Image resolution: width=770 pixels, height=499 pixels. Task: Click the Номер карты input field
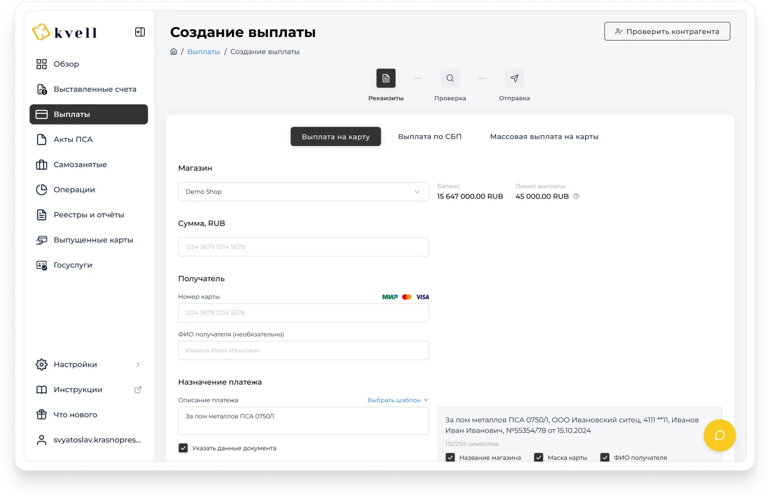[x=303, y=313]
